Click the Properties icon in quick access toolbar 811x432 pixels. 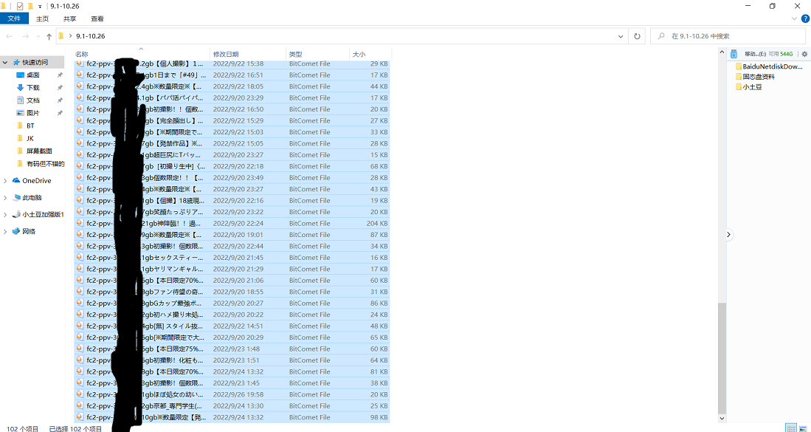pos(20,6)
